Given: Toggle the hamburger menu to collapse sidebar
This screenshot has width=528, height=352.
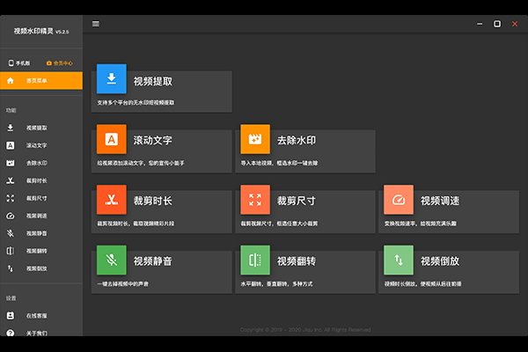Looking at the screenshot, I should coord(96,24).
